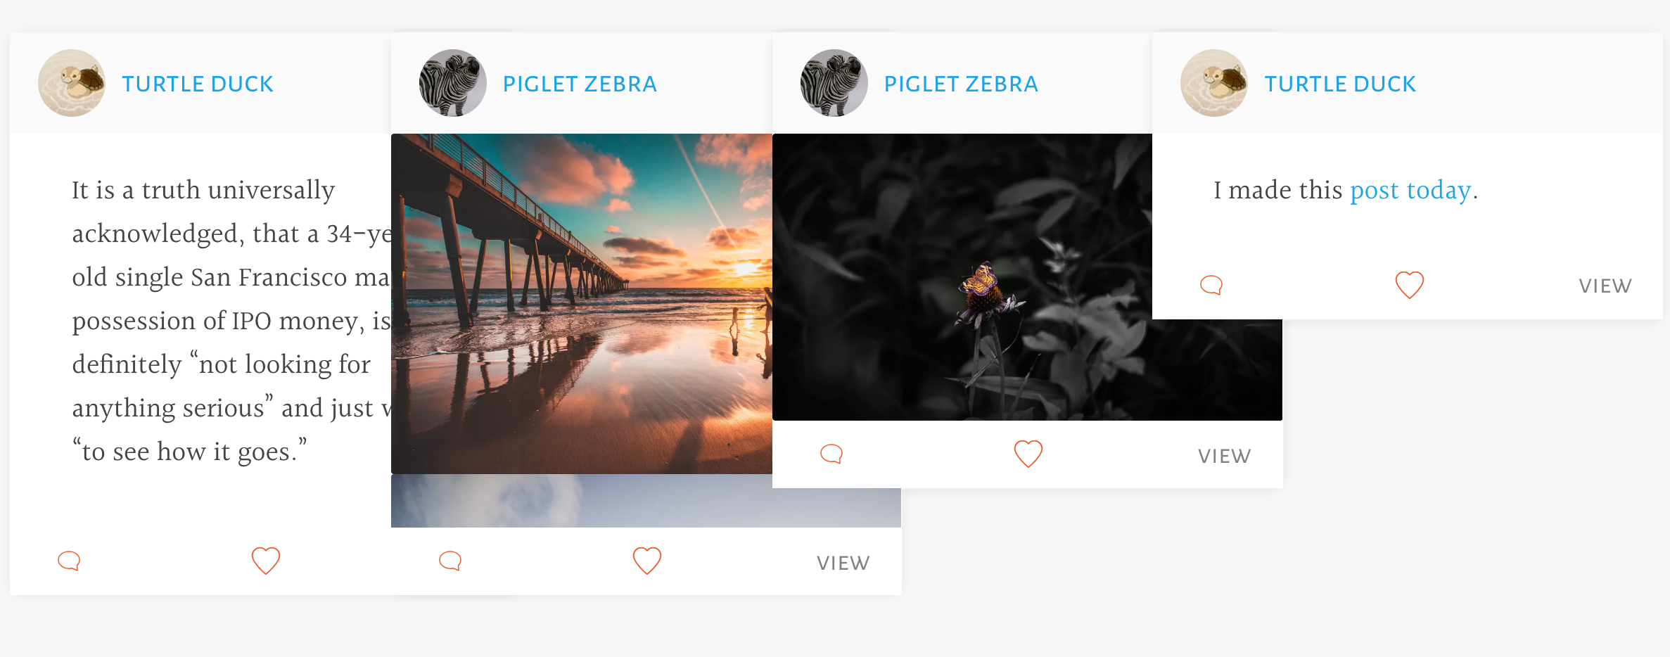Open PIGLET ZEBRA name on pier post
1670x657 pixels.
[x=580, y=84]
